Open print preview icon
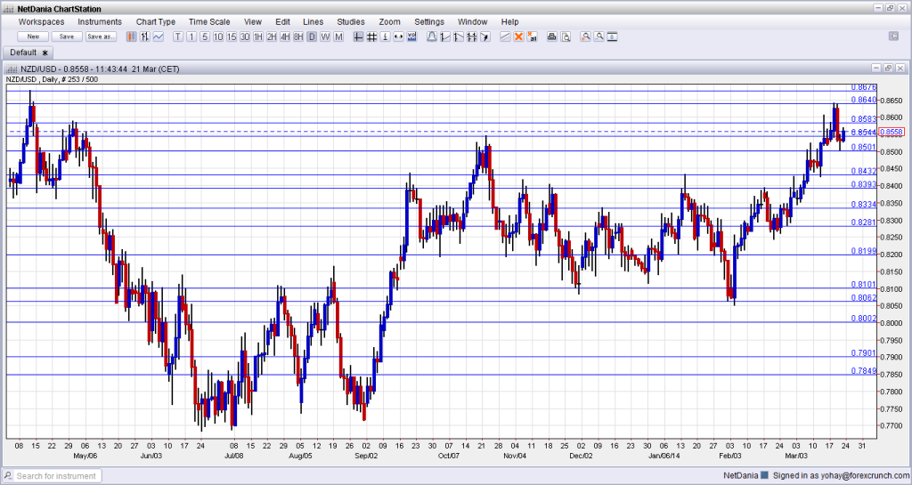The height and width of the screenshot is (485, 912). click(565, 36)
